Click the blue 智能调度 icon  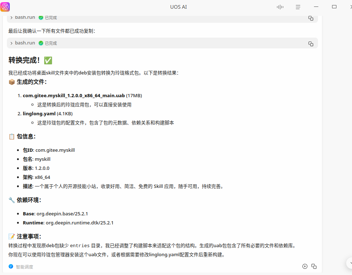[11, 266]
